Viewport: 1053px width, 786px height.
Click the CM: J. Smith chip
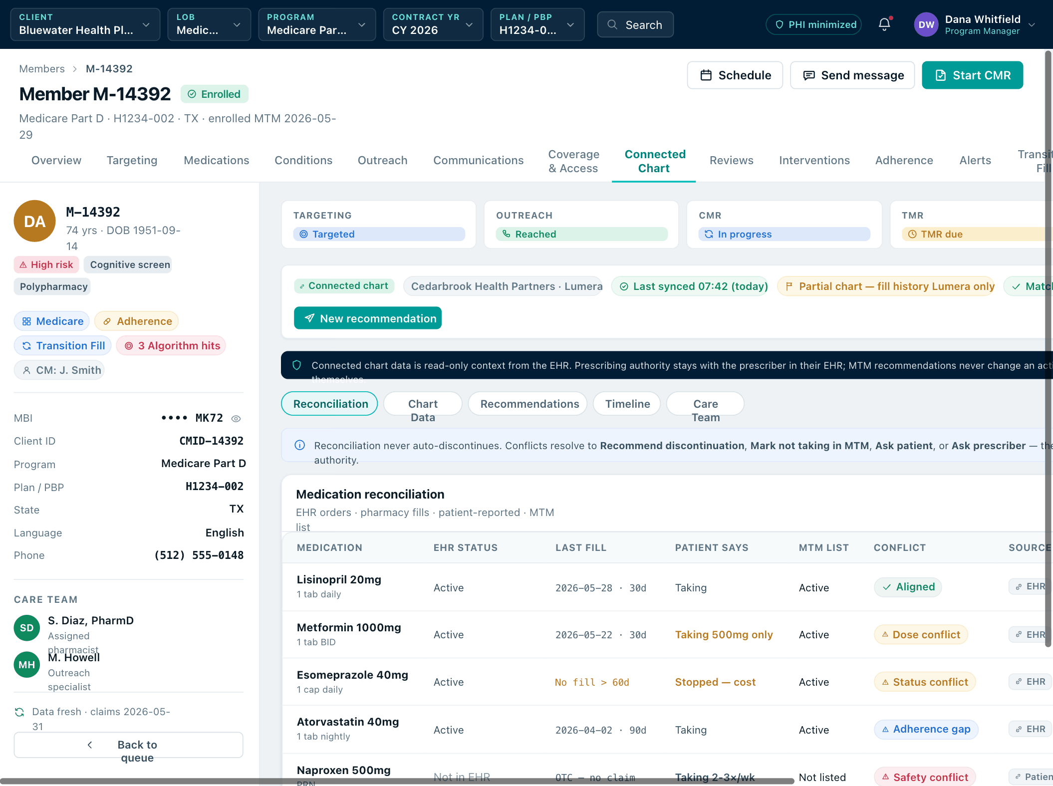(59, 370)
